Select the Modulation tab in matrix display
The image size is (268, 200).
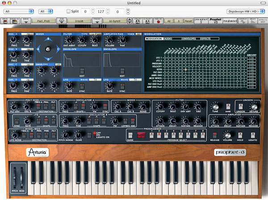[x=154, y=38]
